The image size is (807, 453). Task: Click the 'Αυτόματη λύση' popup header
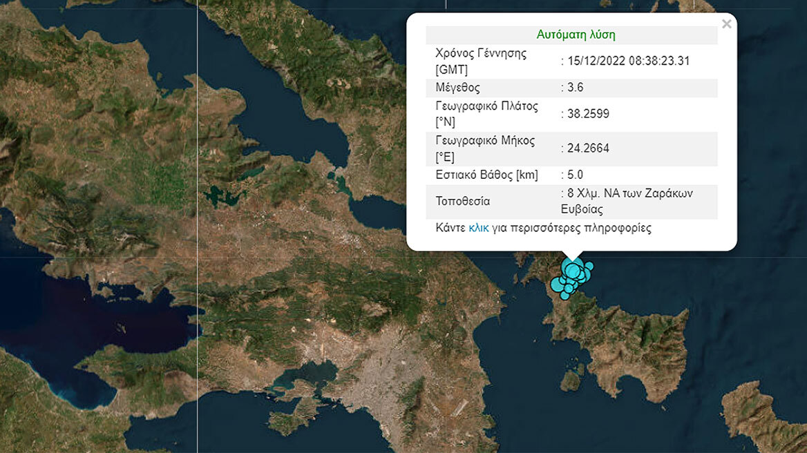(x=576, y=35)
